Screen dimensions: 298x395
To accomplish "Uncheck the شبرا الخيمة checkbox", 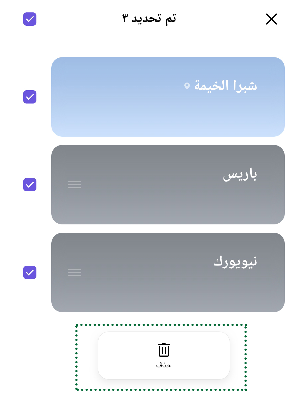I will (x=30, y=97).
